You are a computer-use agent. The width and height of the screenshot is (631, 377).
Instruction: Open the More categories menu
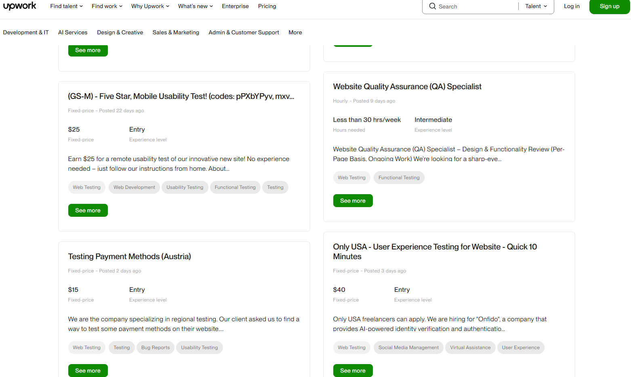tap(295, 32)
